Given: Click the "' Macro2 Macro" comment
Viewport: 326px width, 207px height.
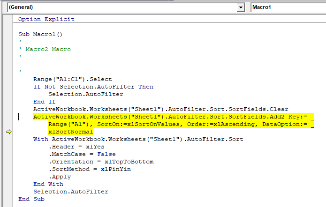Looking at the screenshot, I should click(45, 49).
